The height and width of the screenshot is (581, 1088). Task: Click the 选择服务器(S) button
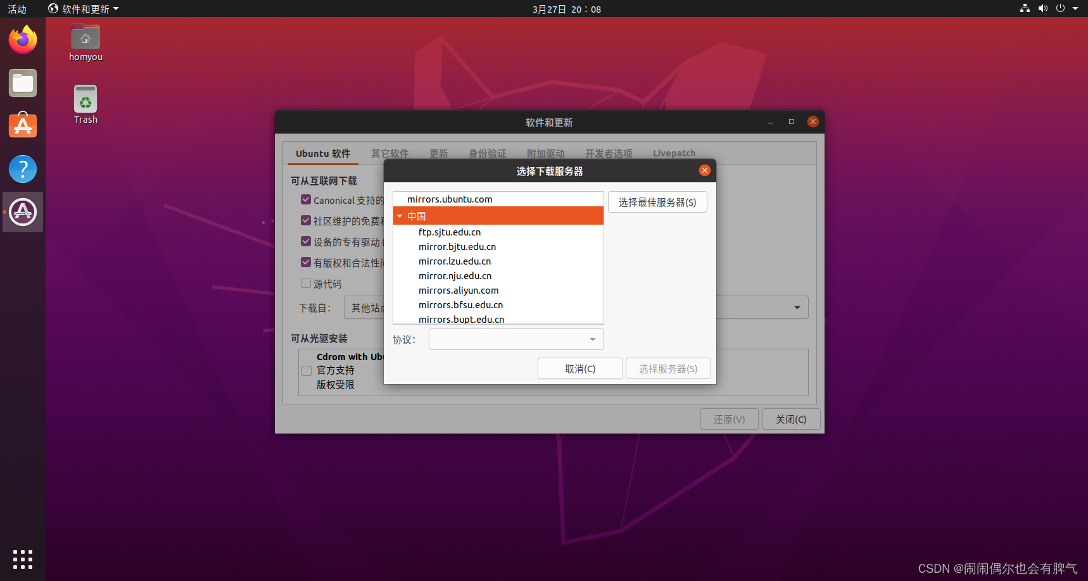pyautogui.click(x=668, y=368)
